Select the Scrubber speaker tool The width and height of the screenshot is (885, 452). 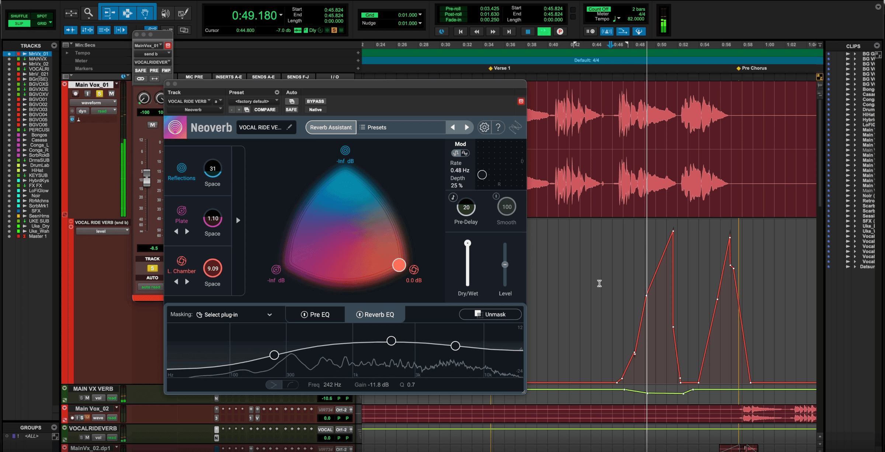[165, 13]
